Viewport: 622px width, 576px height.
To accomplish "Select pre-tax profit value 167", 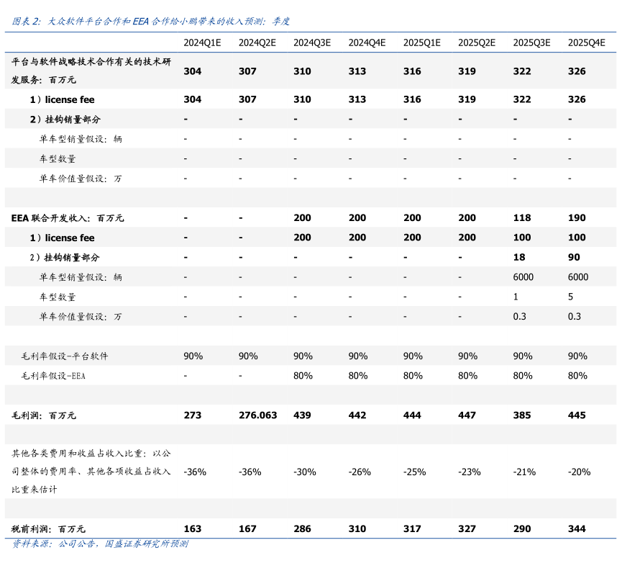I will 247,529.
